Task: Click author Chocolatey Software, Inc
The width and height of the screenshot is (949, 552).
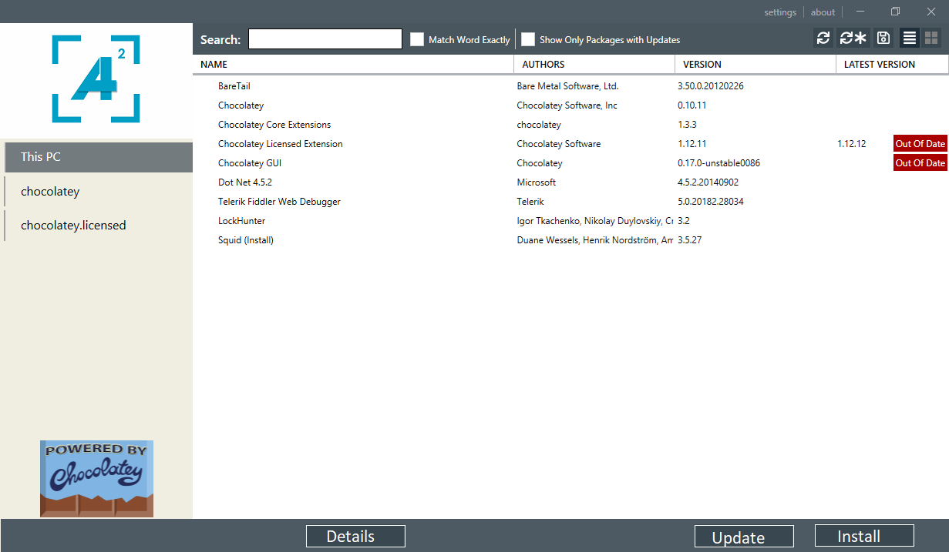Action: coord(567,105)
